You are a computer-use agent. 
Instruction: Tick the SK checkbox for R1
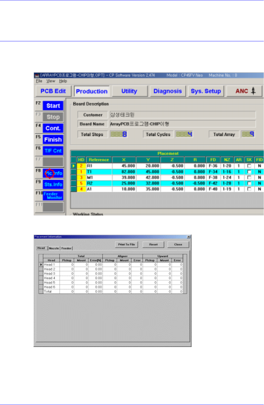[x=249, y=166]
